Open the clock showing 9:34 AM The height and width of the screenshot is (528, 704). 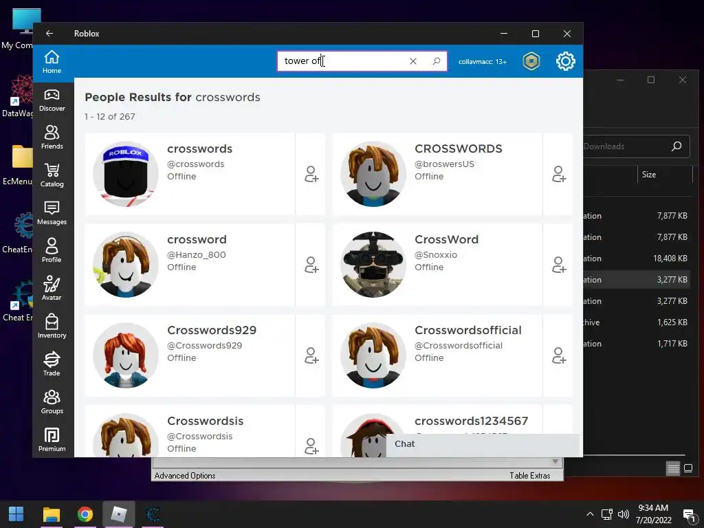[x=653, y=514]
